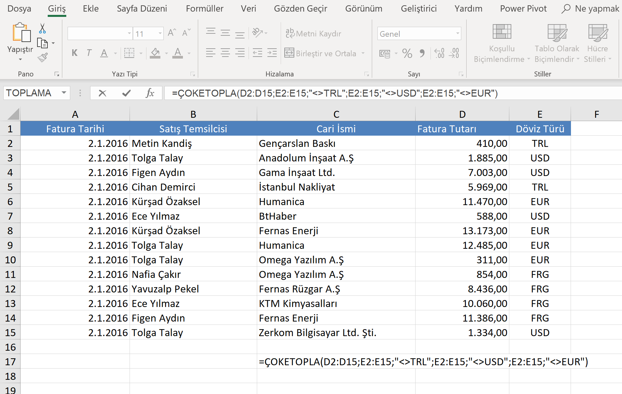Open the fx insert function icon
Viewport: 622px width, 394px height.
pos(150,93)
